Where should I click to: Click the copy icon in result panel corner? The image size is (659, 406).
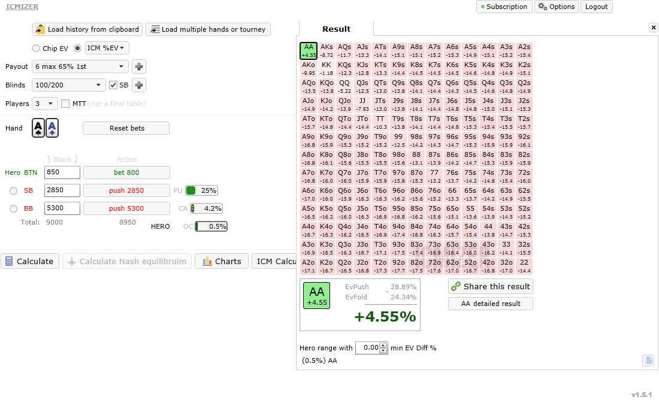(x=648, y=360)
